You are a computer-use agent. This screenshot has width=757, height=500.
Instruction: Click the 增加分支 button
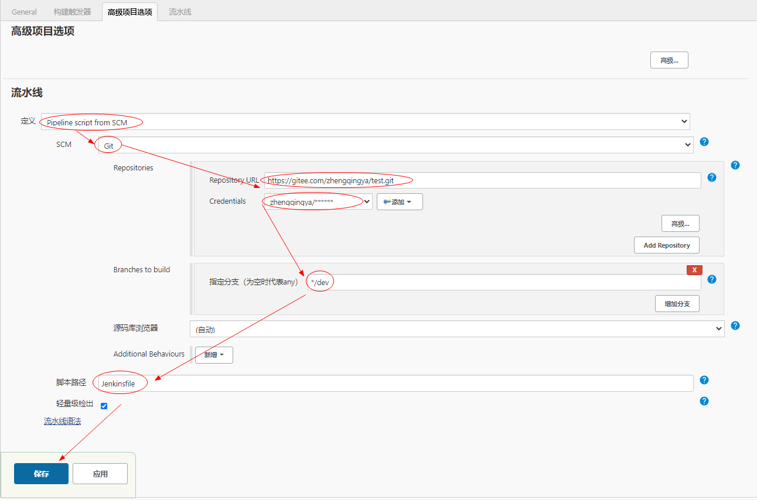click(677, 304)
